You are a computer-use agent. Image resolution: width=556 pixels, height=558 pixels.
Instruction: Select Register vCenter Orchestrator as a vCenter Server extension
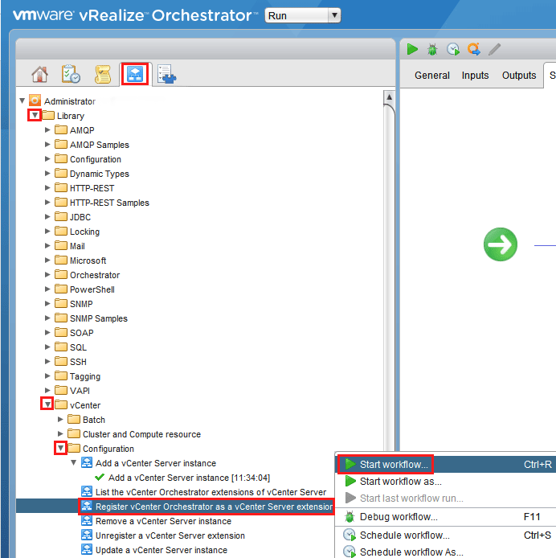click(x=214, y=507)
